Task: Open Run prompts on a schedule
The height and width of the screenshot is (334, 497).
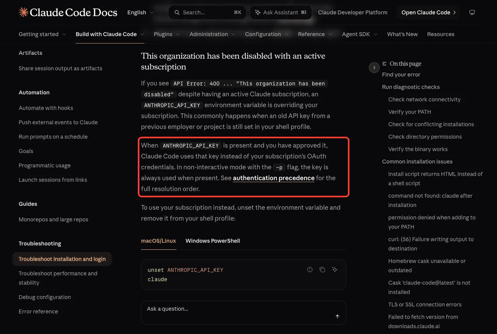Action: point(53,137)
